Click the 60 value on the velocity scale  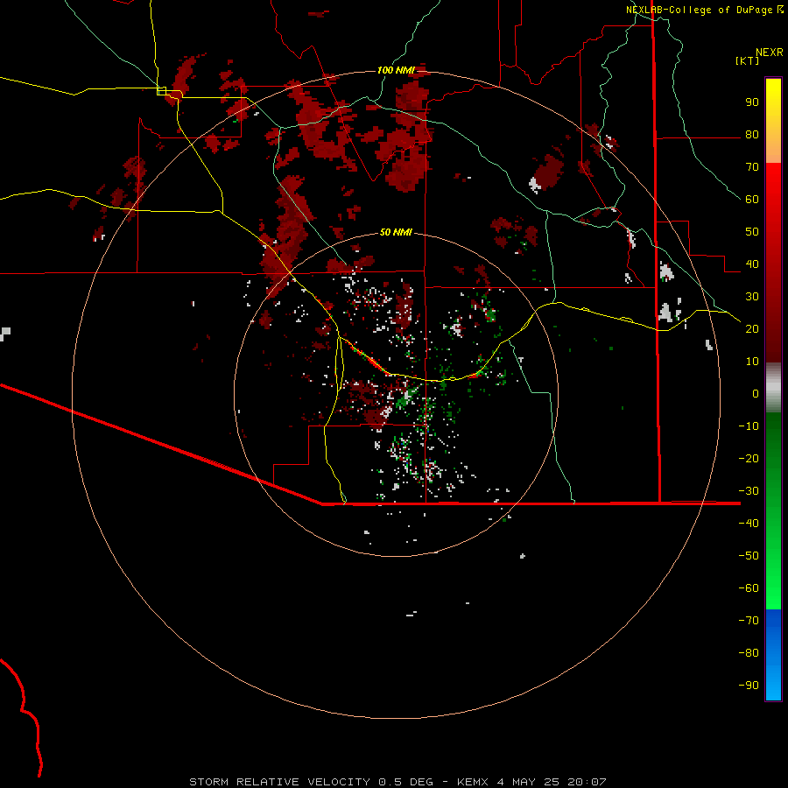(x=752, y=200)
